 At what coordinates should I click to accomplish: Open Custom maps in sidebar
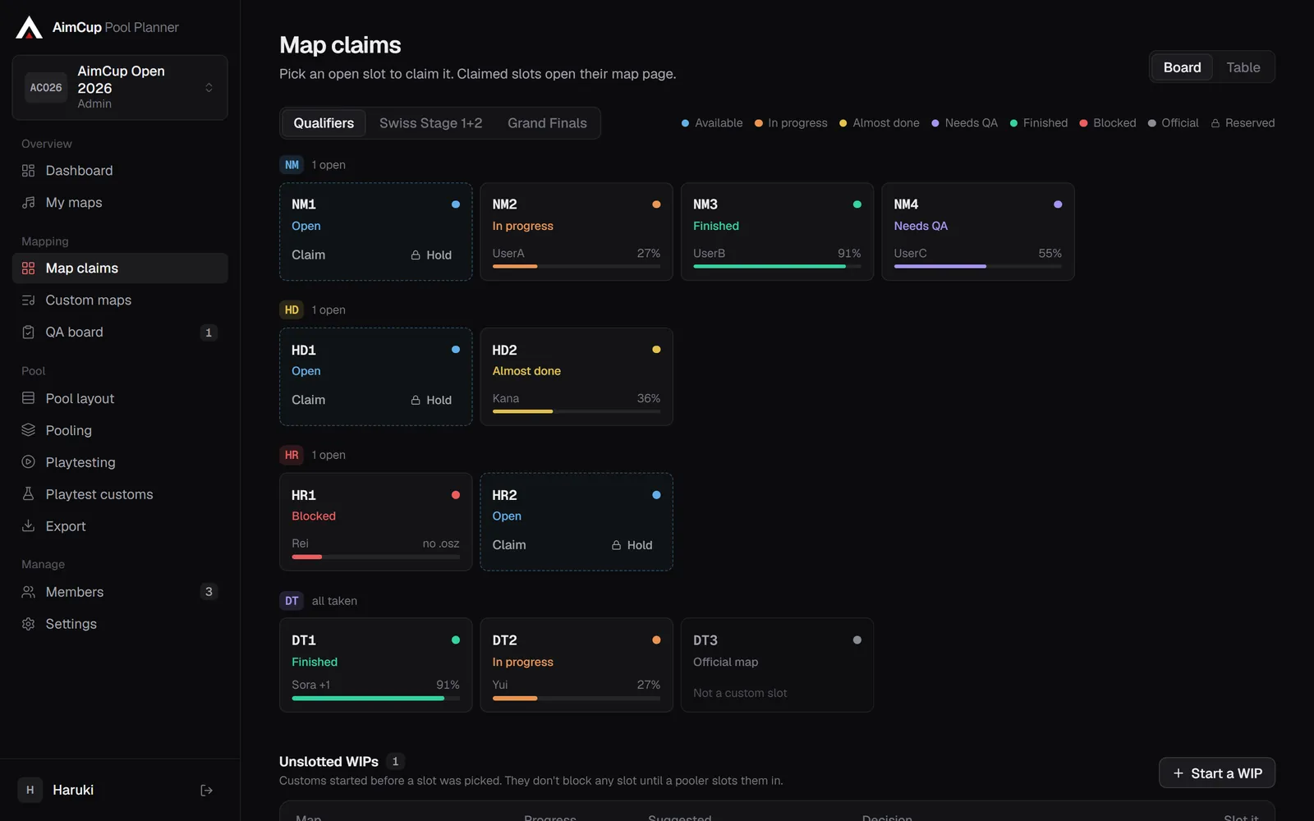(120, 300)
